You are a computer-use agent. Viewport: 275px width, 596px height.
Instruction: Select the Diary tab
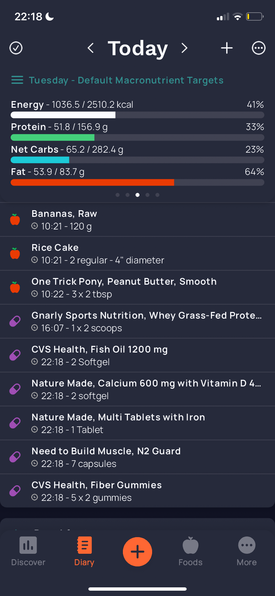coord(84,551)
